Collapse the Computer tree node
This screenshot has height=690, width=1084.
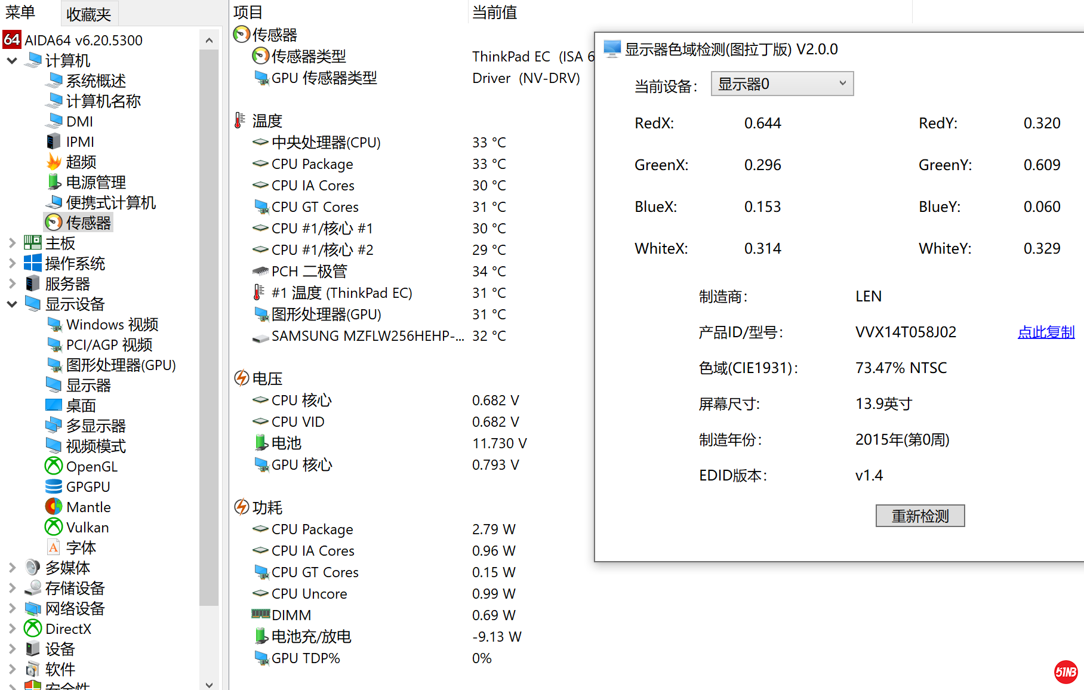coord(12,60)
